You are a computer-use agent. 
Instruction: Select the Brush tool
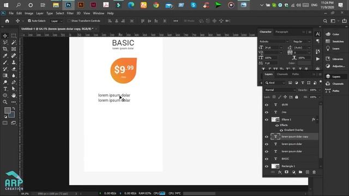pyautogui.click(x=5, y=63)
